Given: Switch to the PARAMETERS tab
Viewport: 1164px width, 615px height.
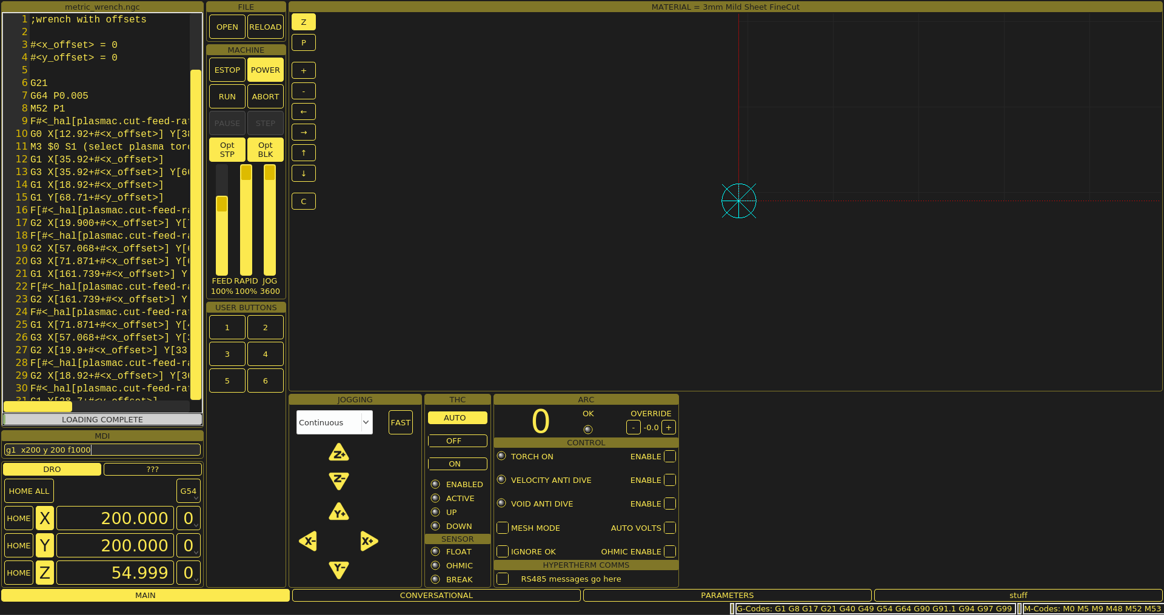Looking at the screenshot, I should pos(727,595).
